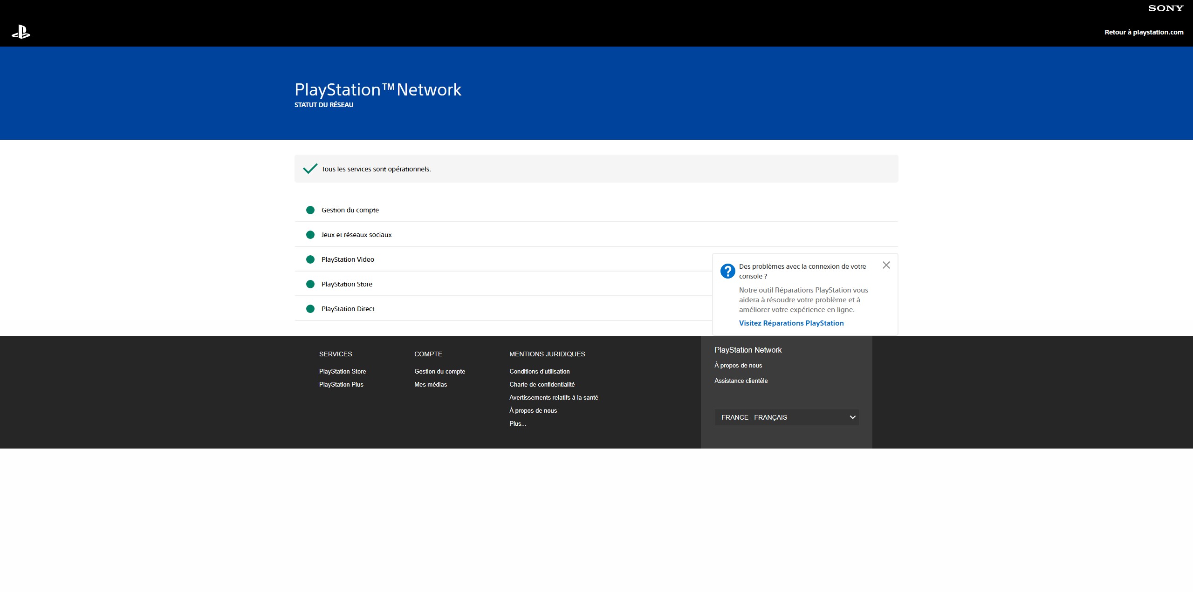Open the France - Français region dropdown

[787, 417]
